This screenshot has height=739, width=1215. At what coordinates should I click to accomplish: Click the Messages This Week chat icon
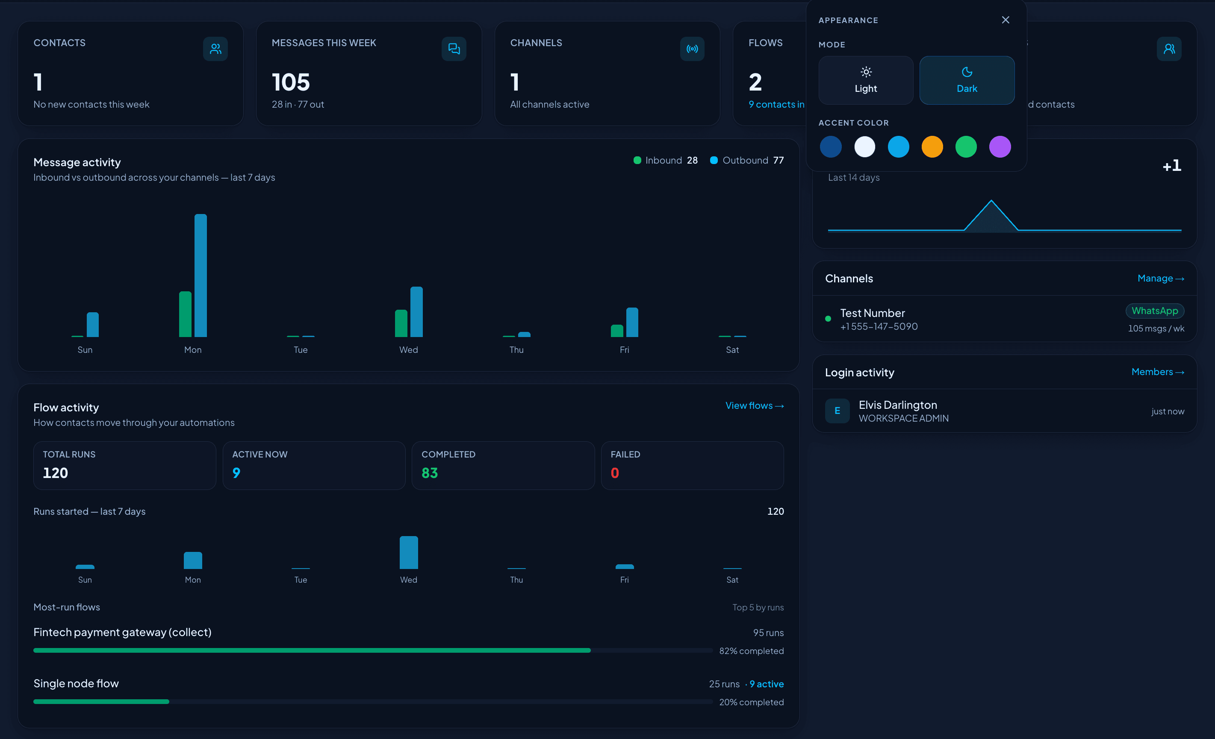[x=454, y=49]
